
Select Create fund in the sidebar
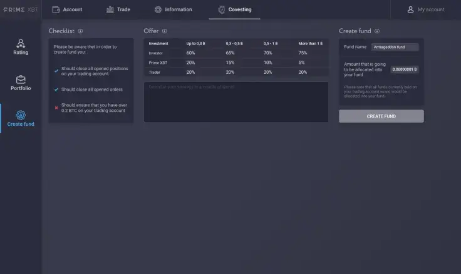pyautogui.click(x=21, y=118)
